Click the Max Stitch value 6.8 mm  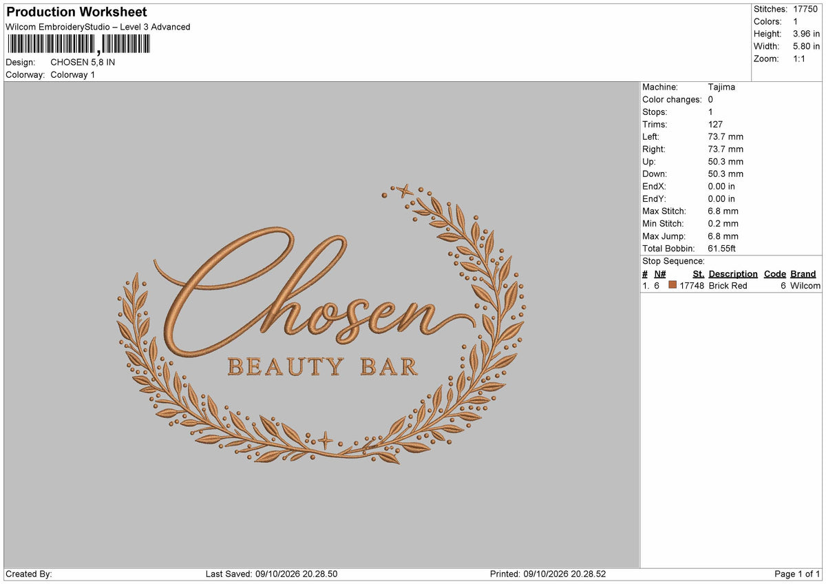723,211
